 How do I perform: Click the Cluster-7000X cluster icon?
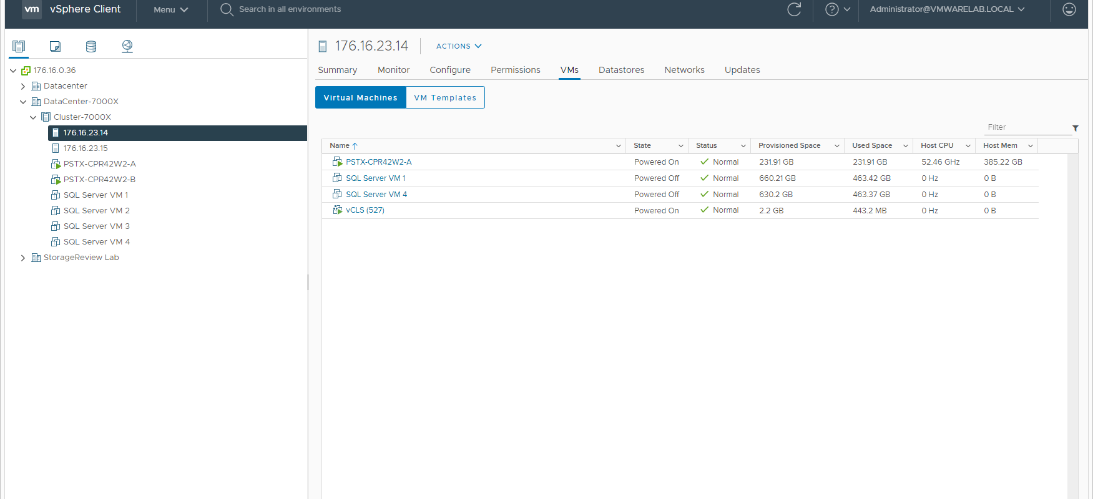(46, 117)
